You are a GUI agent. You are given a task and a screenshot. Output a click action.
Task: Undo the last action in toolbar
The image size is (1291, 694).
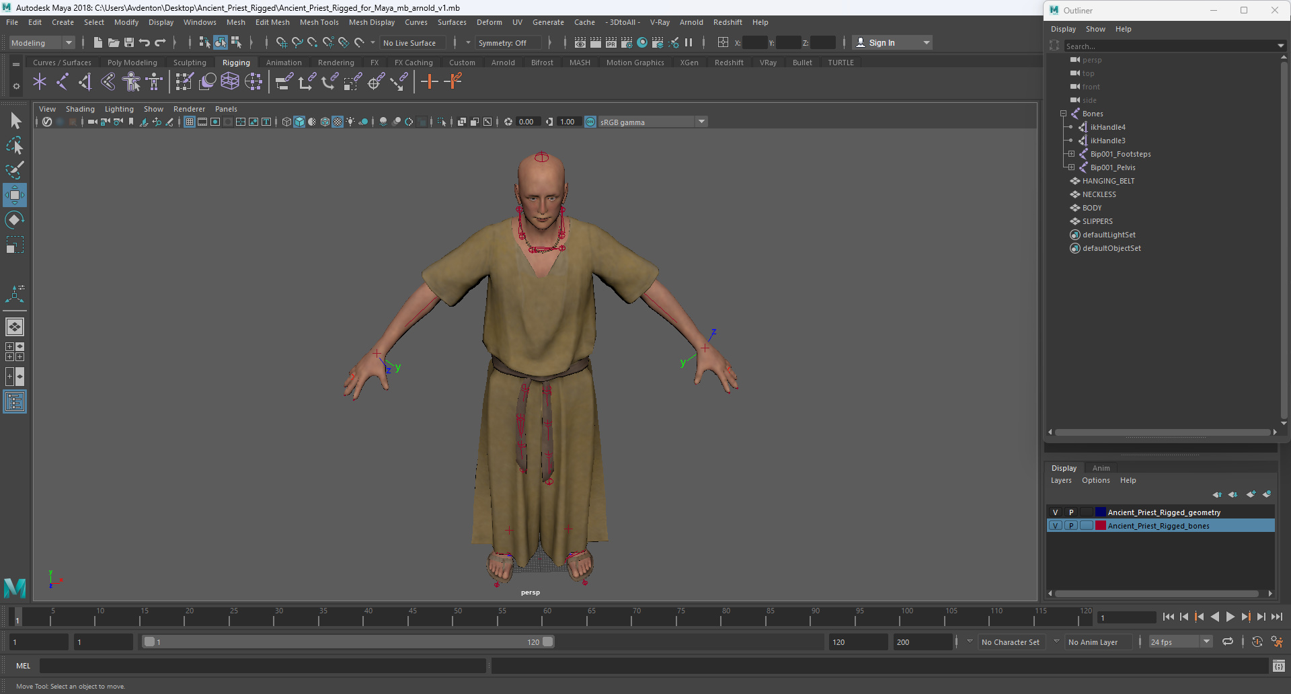tap(145, 42)
